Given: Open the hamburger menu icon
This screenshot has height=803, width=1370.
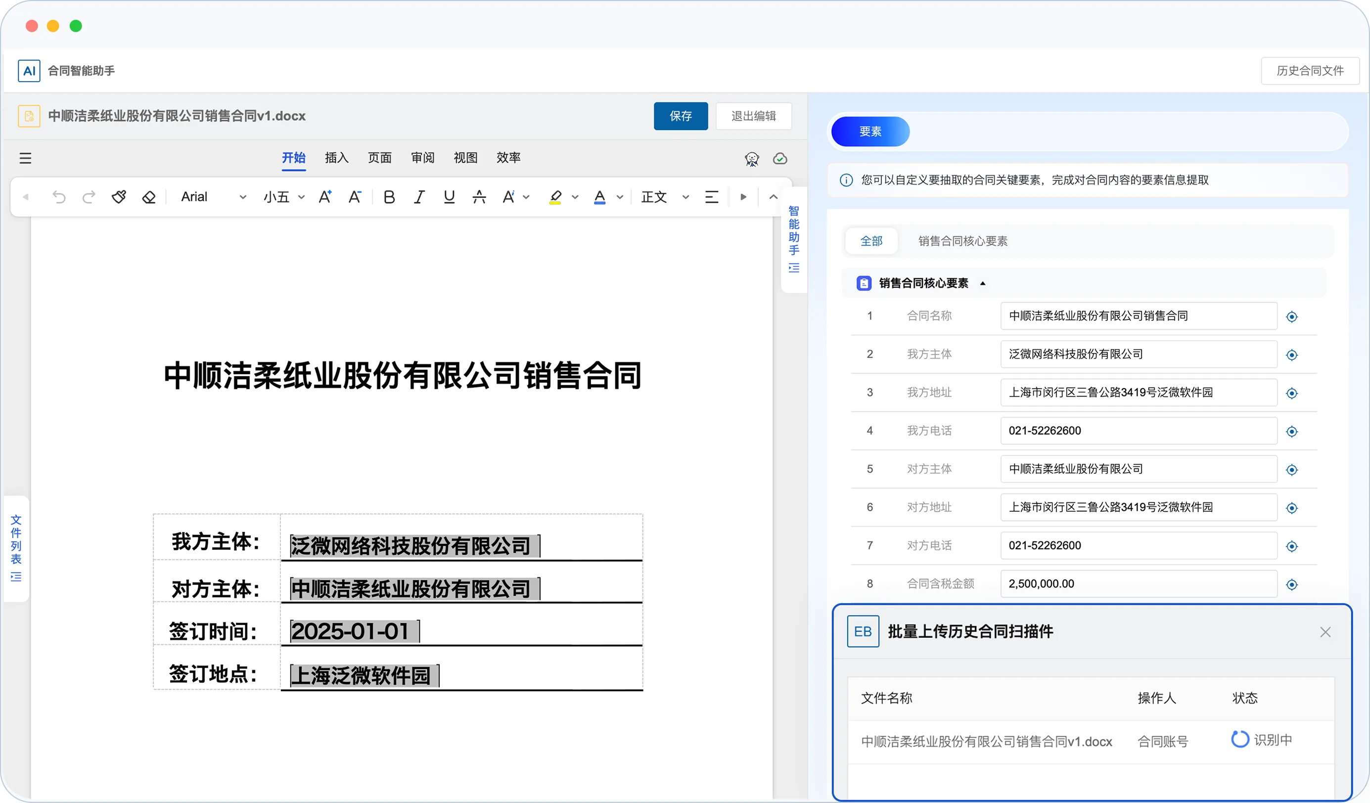Looking at the screenshot, I should coord(26,158).
